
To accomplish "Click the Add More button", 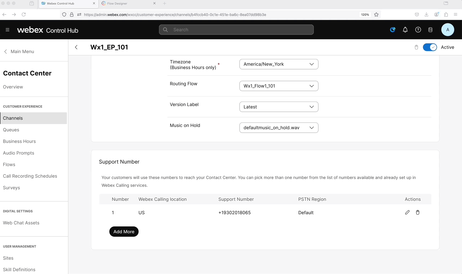I will click(124, 232).
